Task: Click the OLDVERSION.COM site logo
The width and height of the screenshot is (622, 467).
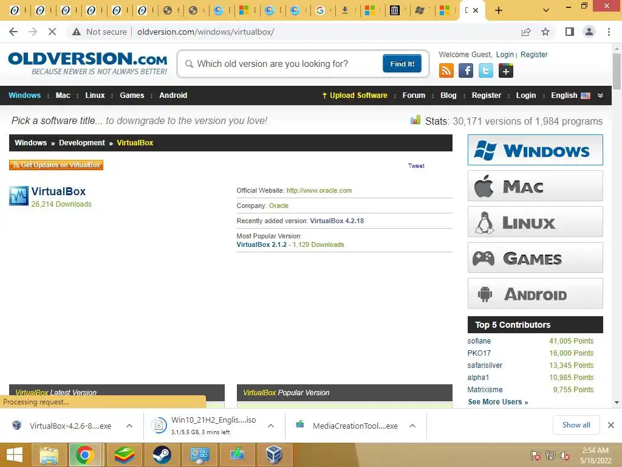Action: (87, 63)
